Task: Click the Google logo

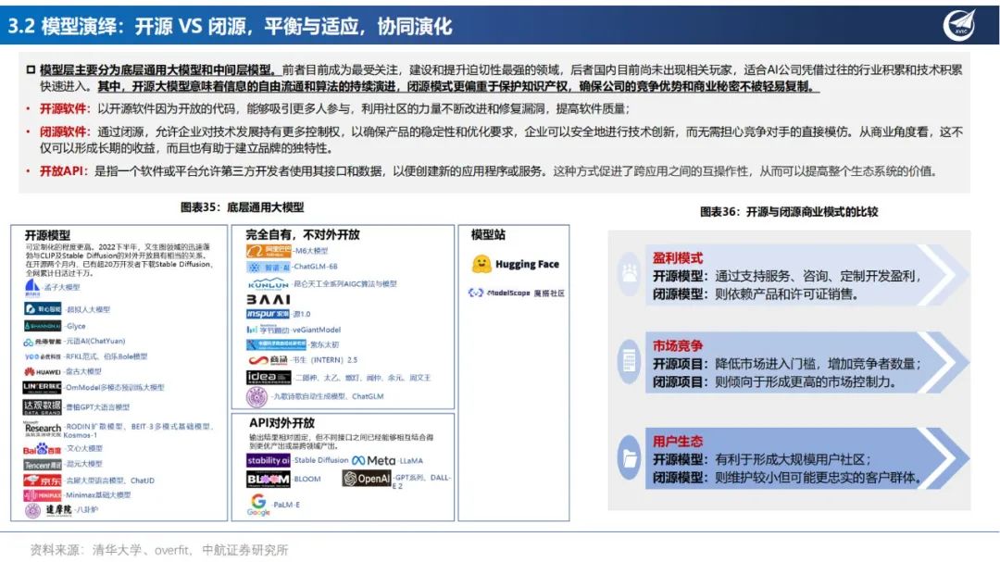Action: click(258, 504)
